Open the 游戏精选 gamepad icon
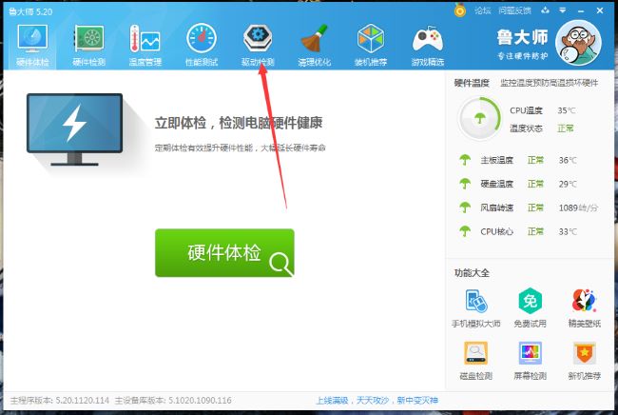 click(428, 45)
